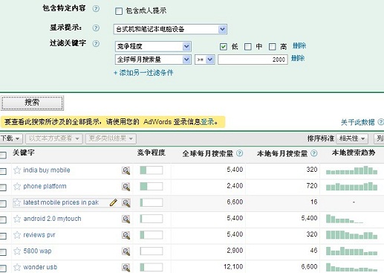Check the 中 competition checkbox

pyautogui.click(x=248, y=47)
